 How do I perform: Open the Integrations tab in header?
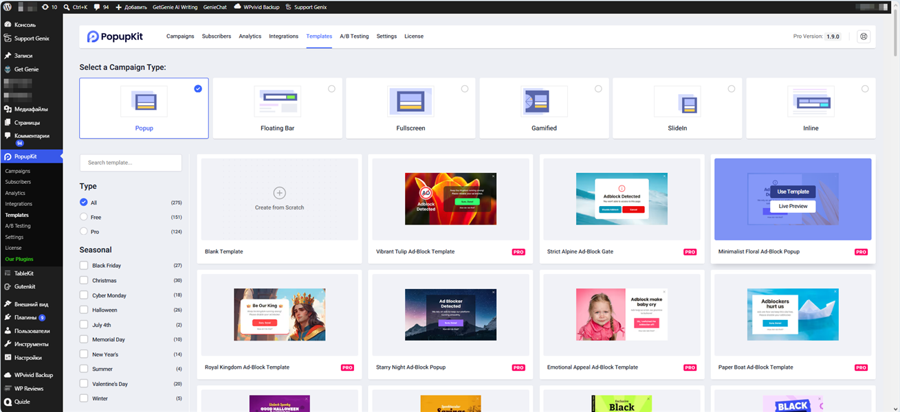(284, 36)
